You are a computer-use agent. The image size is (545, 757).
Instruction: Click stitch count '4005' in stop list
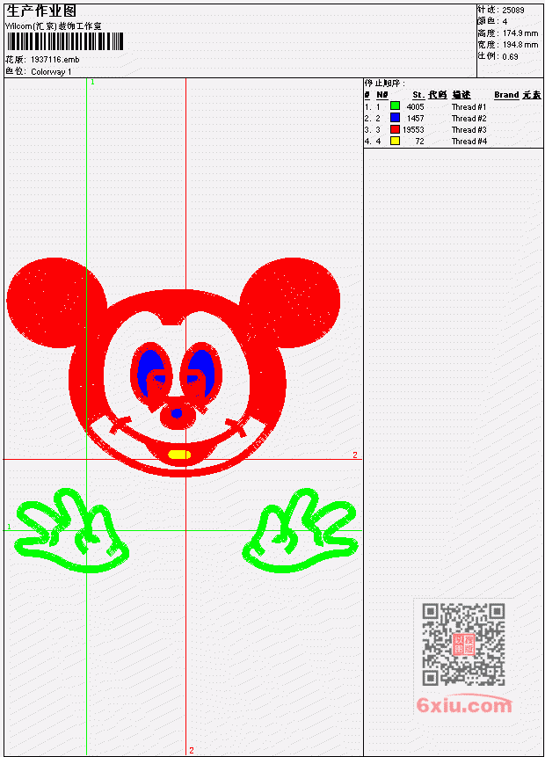(x=415, y=107)
